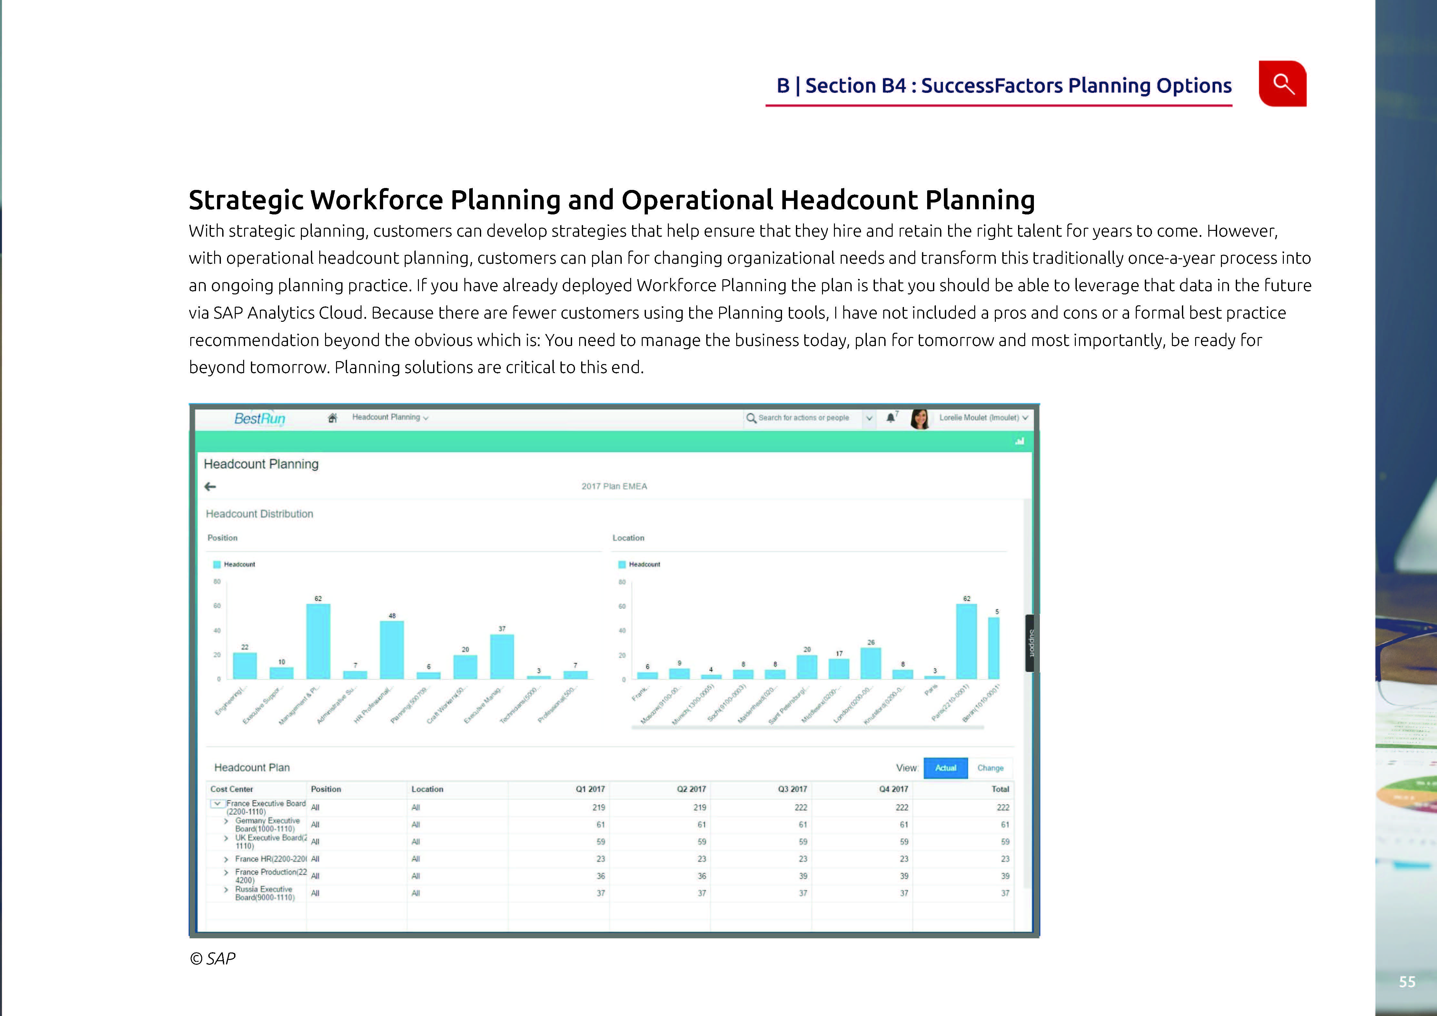Image resolution: width=1437 pixels, height=1016 pixels.
Task: Click the Headcount Distribution heading
Action: pos(259,514)
